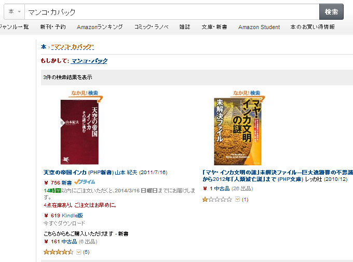Go to コミック・ラノベ section
Viewport: 353px width, 262px height.
pos(151,27)
